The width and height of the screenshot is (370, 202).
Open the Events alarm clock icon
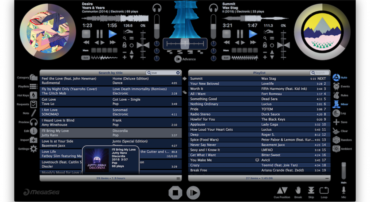(336, 87)
